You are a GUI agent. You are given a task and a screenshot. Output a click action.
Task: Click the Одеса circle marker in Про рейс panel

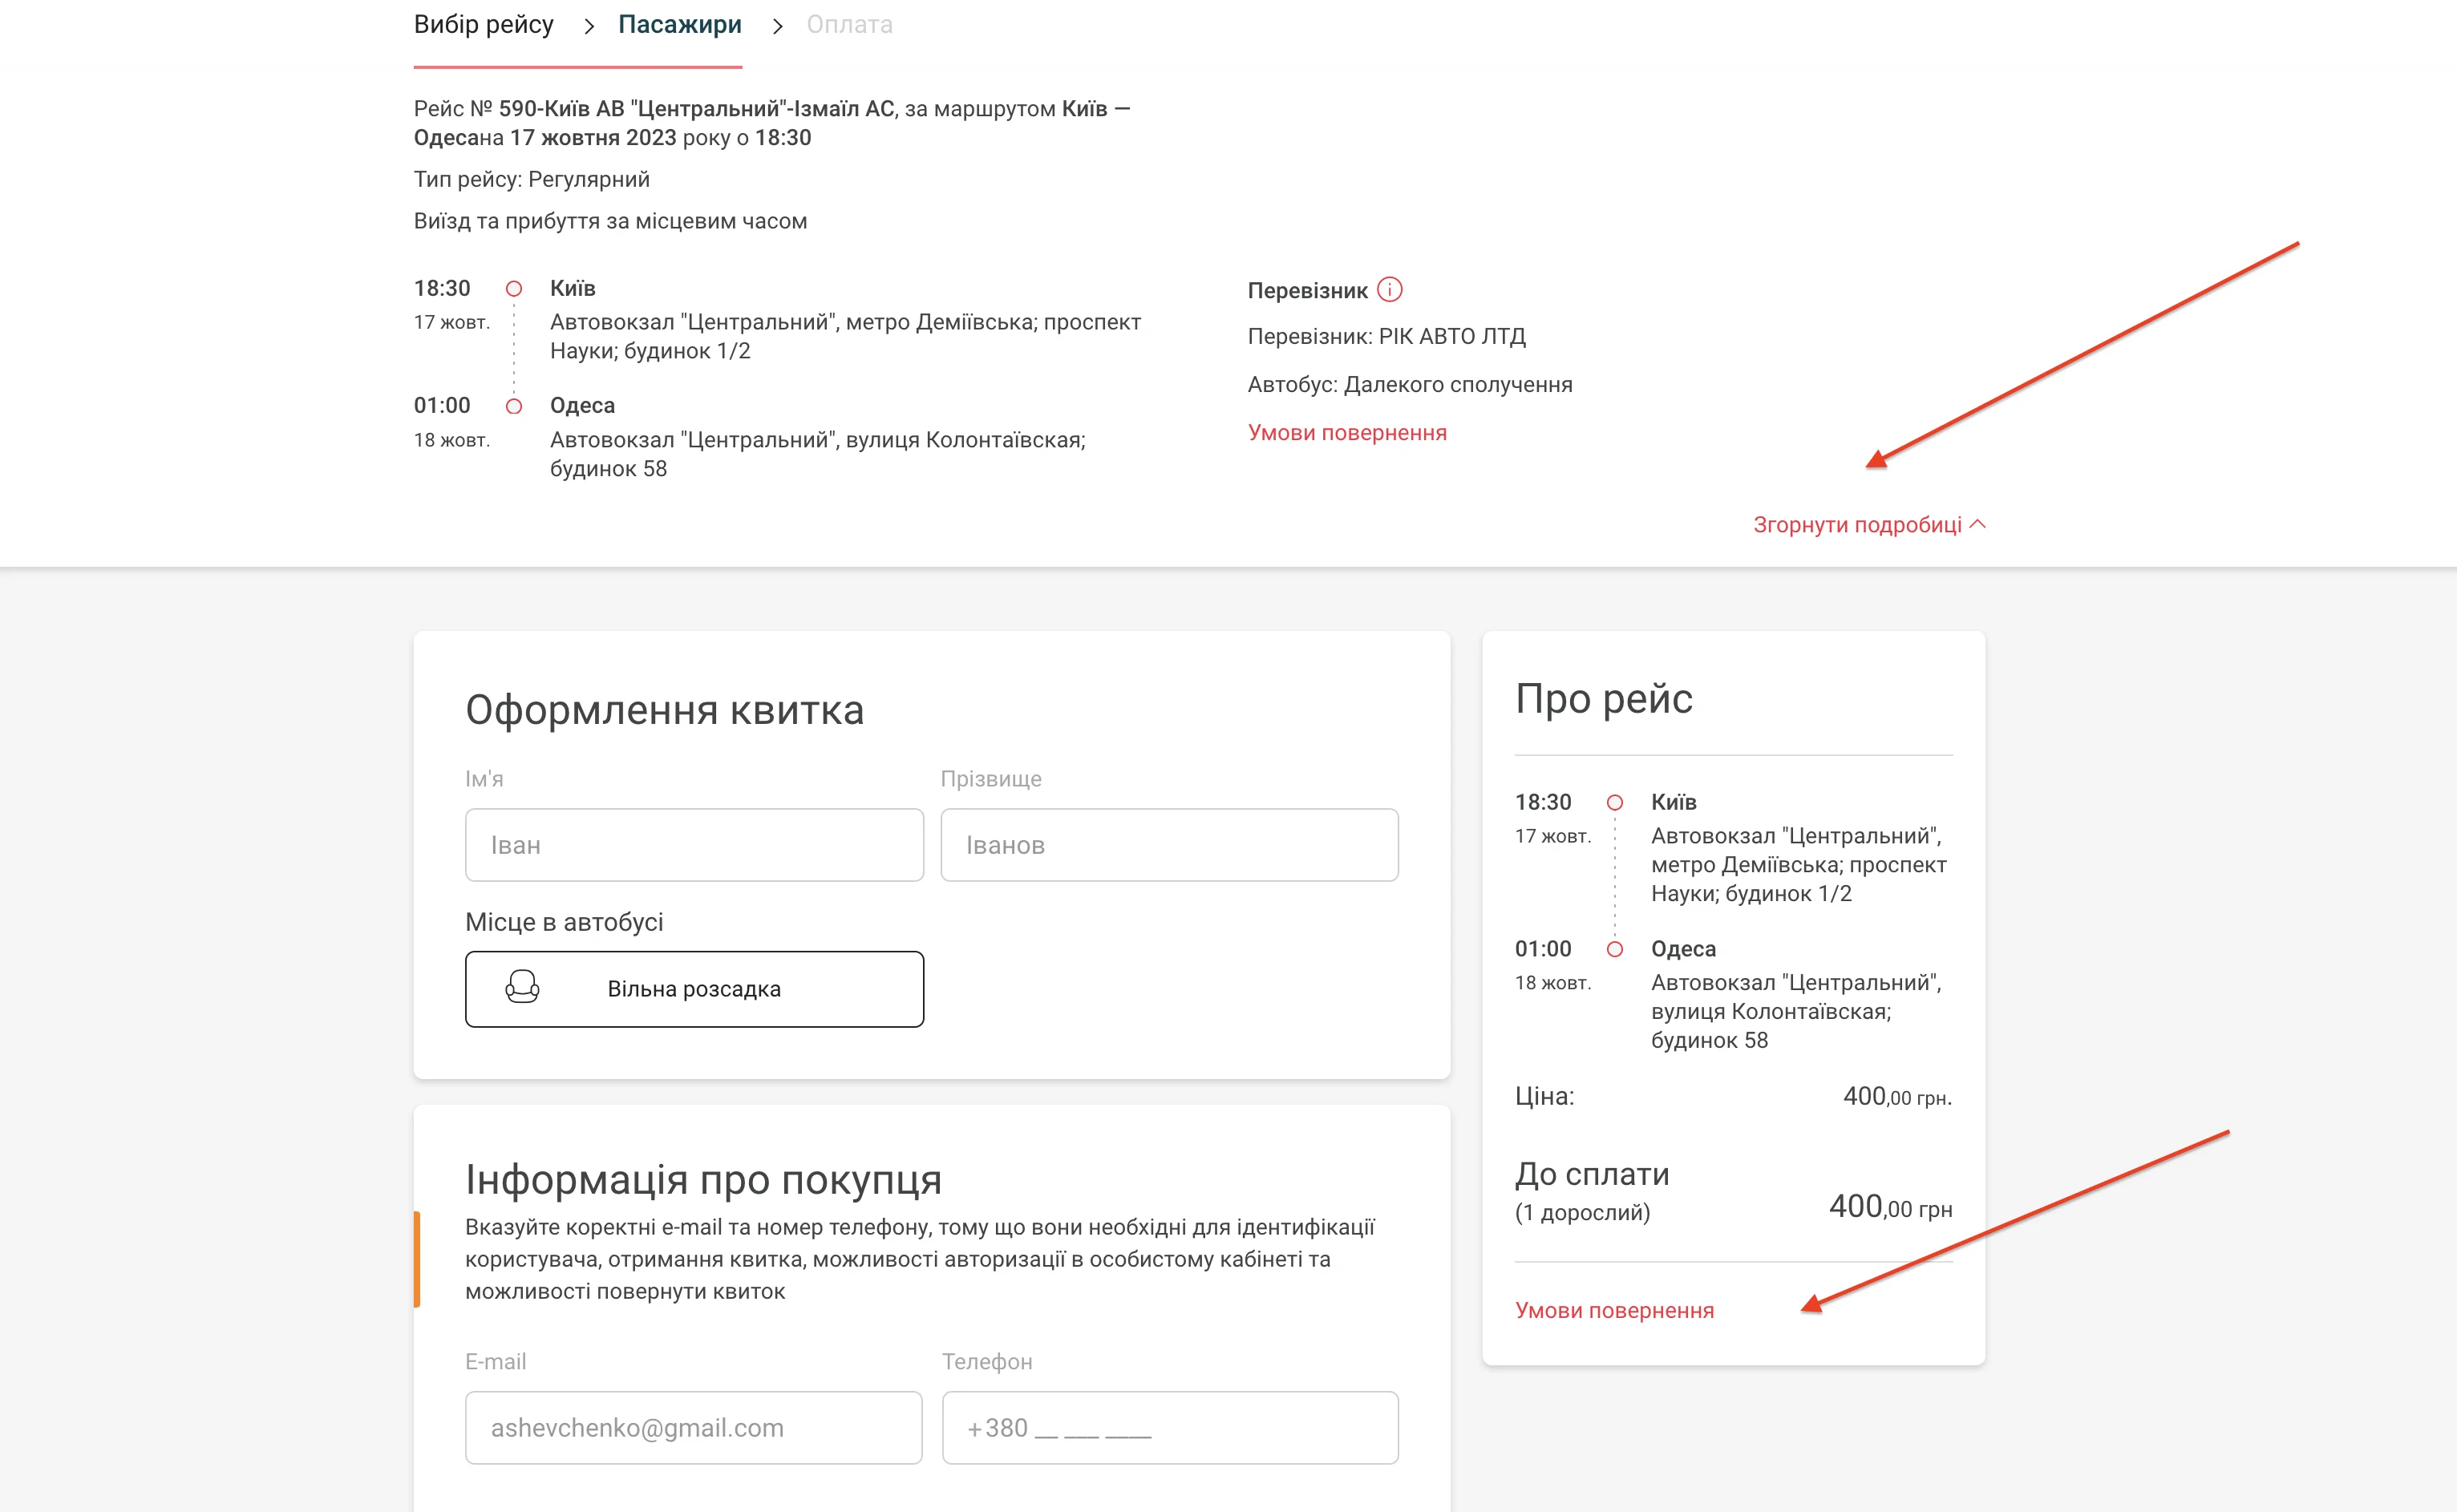[1614, 949]
